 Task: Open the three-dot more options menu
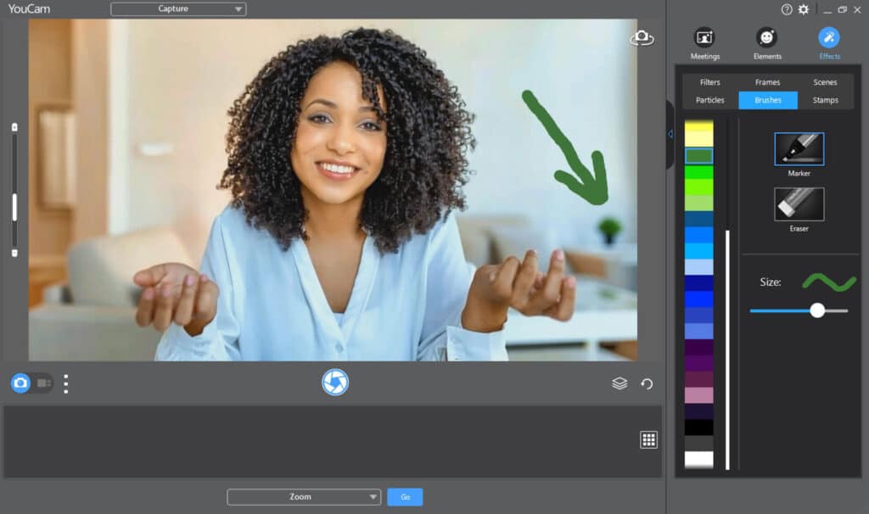66,384
